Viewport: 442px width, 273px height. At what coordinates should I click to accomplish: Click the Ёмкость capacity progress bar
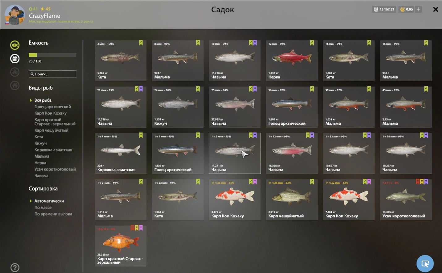click(x=53, y=55)
